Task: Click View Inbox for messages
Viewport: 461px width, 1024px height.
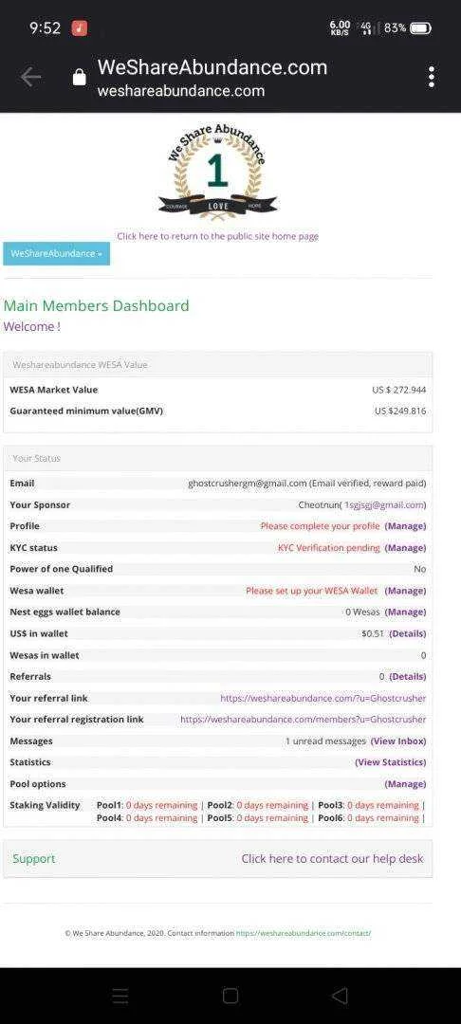Action: (398, 741)
